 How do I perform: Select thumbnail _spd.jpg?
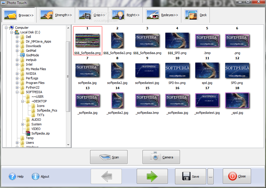tap(237, 100)
